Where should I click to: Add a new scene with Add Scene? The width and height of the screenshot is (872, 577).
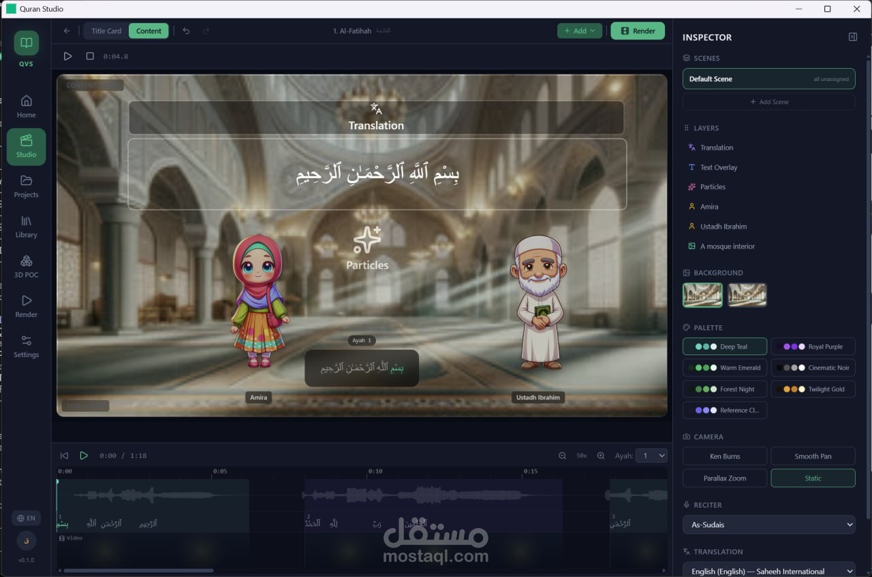tap(768, 101)
